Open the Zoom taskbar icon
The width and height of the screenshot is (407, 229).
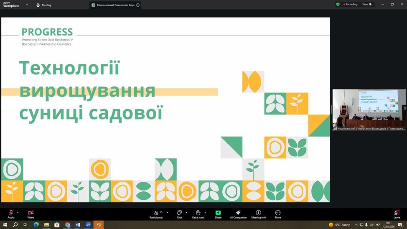tap(88, 224)
